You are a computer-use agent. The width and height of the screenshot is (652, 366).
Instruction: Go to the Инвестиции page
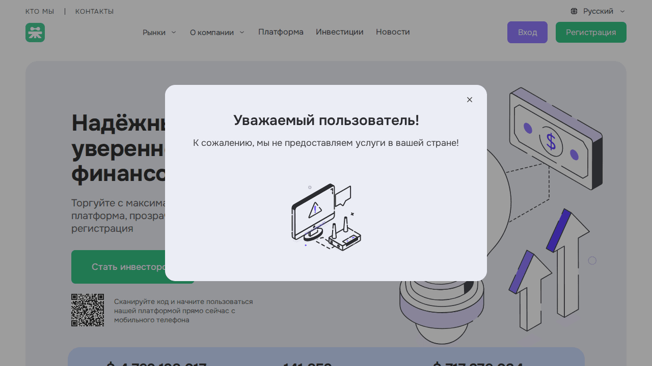tap(340, 32)
